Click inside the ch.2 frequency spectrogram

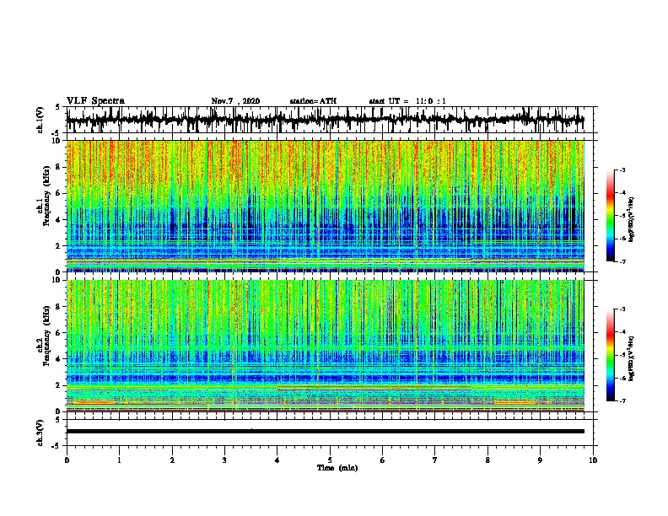325,346
